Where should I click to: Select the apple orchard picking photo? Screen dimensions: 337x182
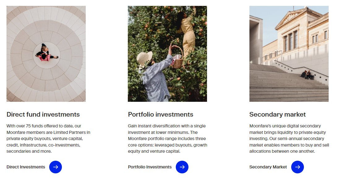pyautogui.click(x=167, y=54)
